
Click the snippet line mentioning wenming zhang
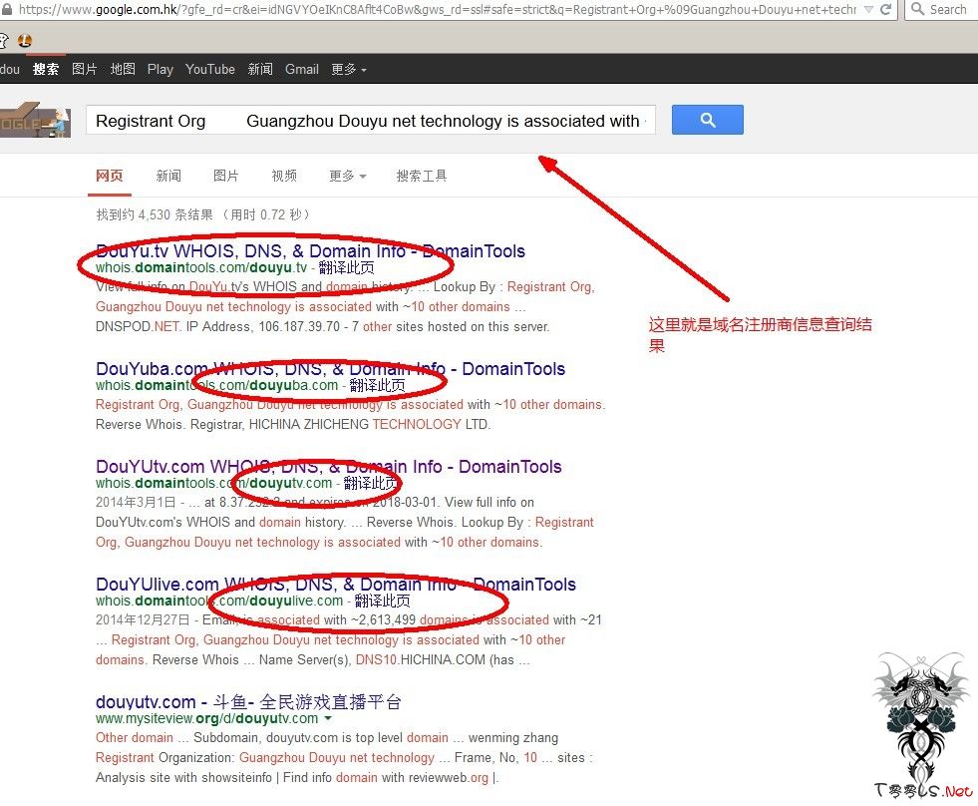click(x=327, y=738)
